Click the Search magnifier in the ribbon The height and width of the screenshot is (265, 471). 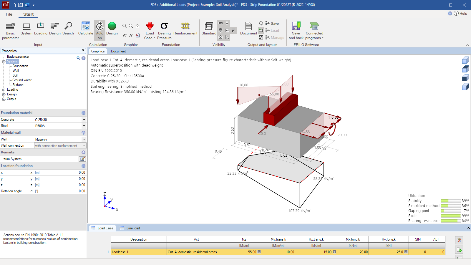68,29
